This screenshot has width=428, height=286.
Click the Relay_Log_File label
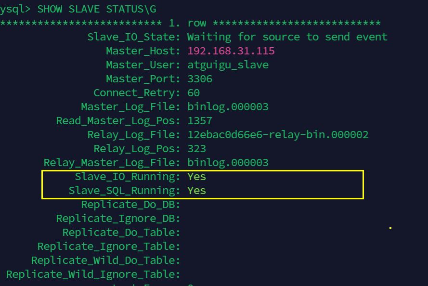tap(134, 134)
